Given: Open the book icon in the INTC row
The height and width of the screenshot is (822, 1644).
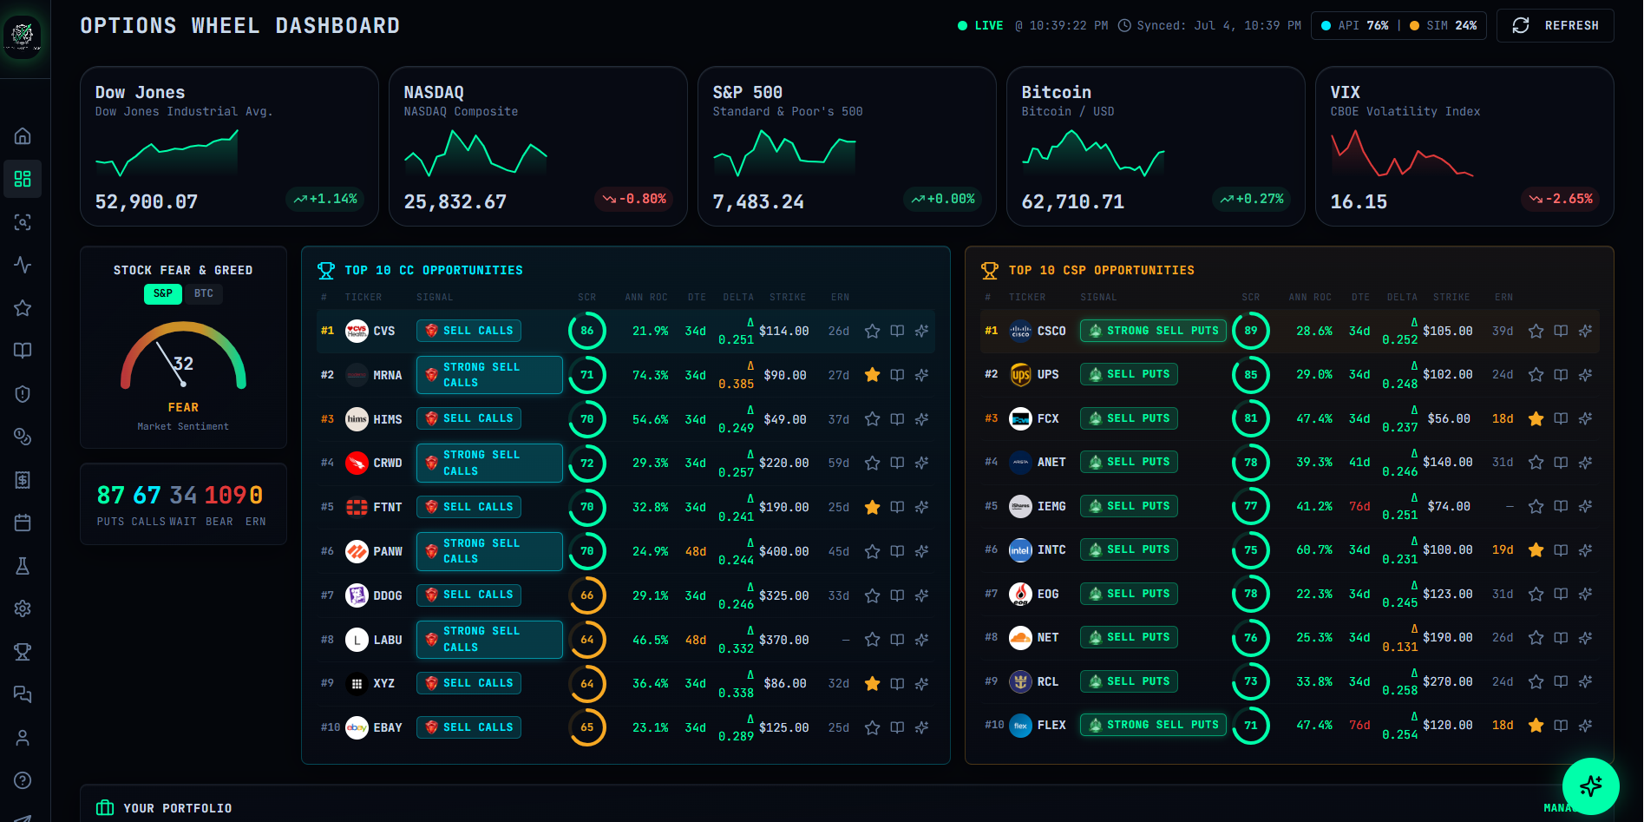Looking at the screenshot, I should click(x=1561, y=549).
